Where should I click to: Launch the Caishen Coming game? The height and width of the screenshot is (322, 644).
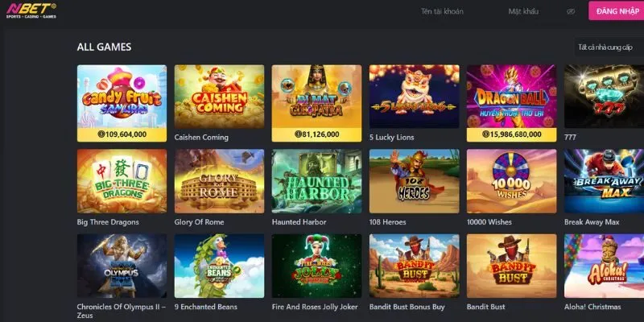click(x=219, y=97)
